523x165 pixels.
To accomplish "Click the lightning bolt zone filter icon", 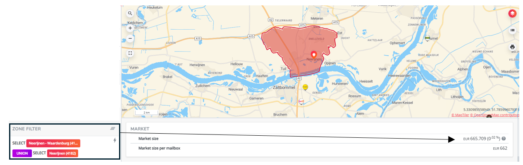I will [115, 140].
